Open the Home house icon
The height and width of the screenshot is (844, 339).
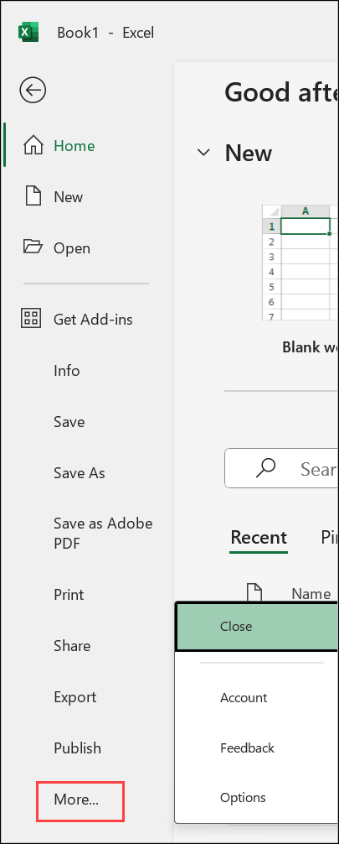33,146
